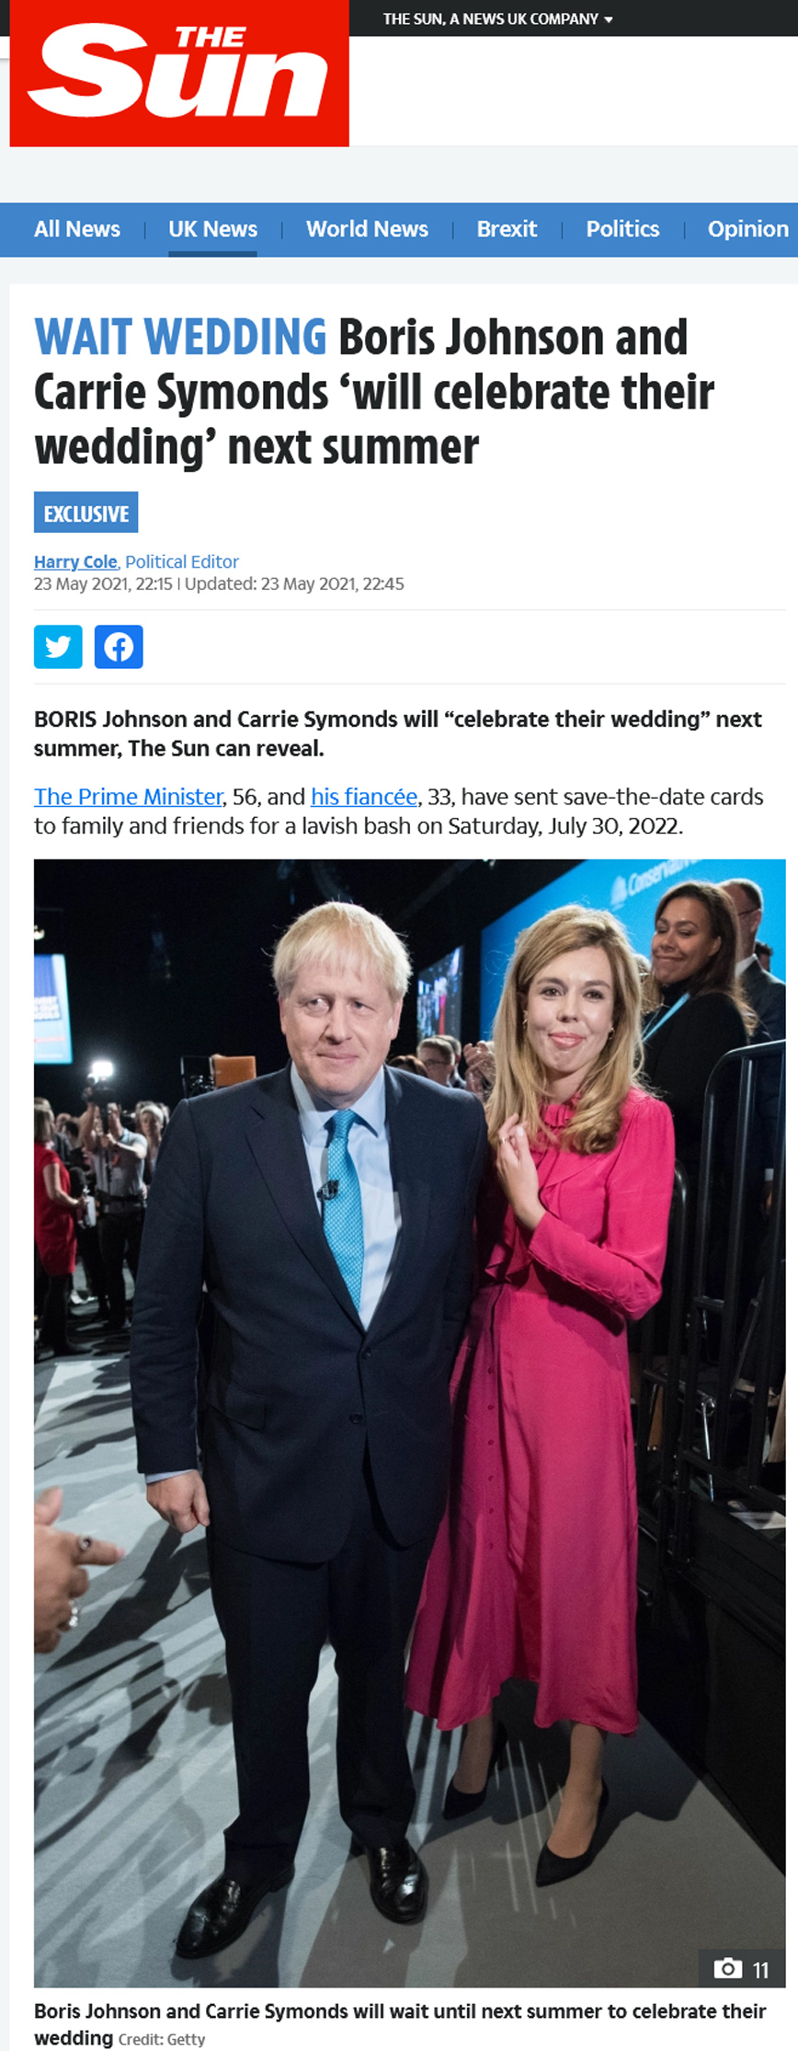Open photo gallery camera icon showing 11
The image size is (798, 2051).
(741, 1969)
